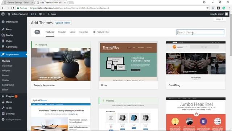Reload the page with refresh icon
232x131 pixels.
(x=13, y=8)
